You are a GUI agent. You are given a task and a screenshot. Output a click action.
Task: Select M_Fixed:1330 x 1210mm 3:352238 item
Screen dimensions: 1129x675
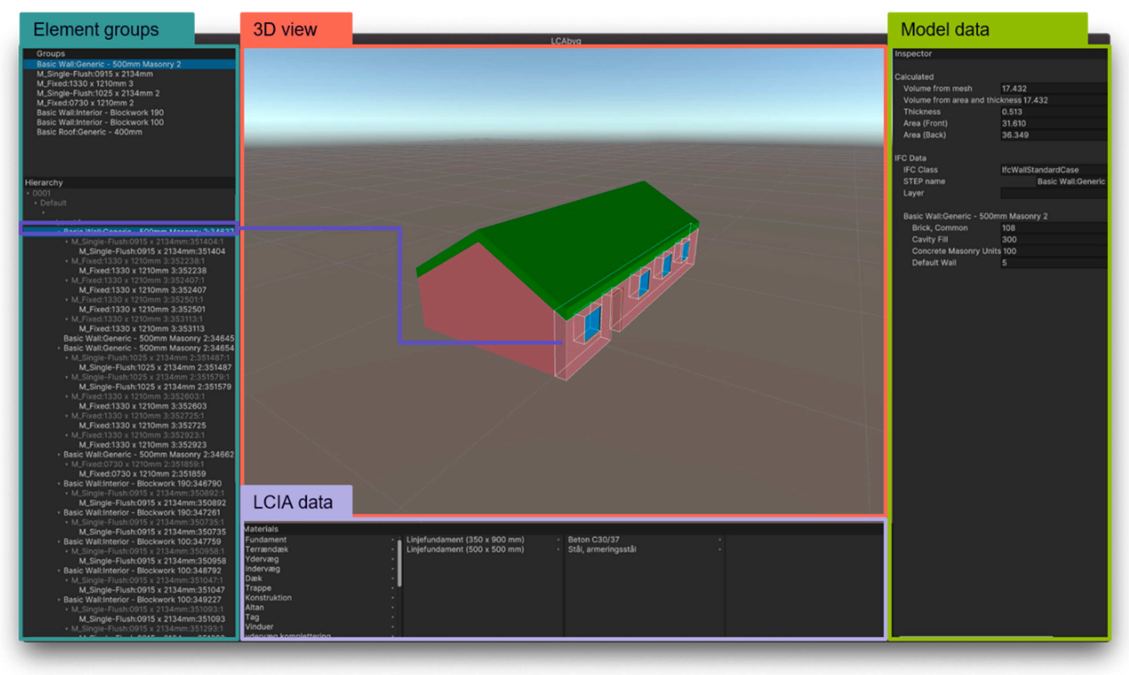(x=143, y=271)
